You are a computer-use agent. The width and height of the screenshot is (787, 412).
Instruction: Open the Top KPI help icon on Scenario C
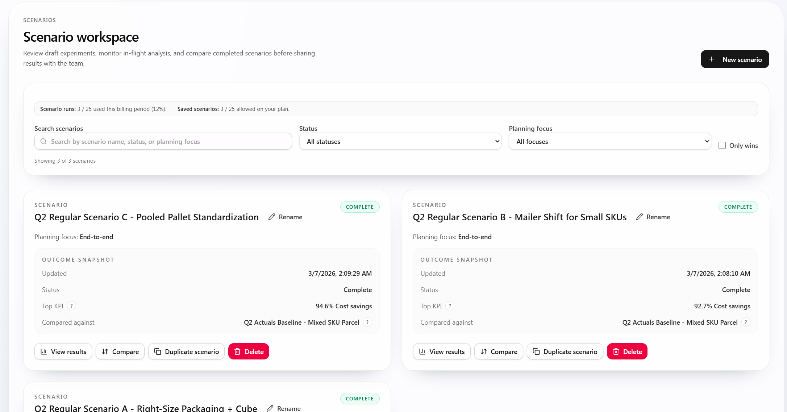(71, 306)
